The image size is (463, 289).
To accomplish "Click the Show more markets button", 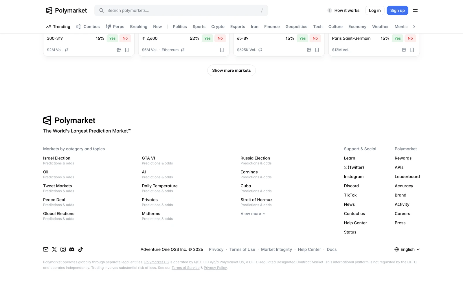I will tap(231, 71).
